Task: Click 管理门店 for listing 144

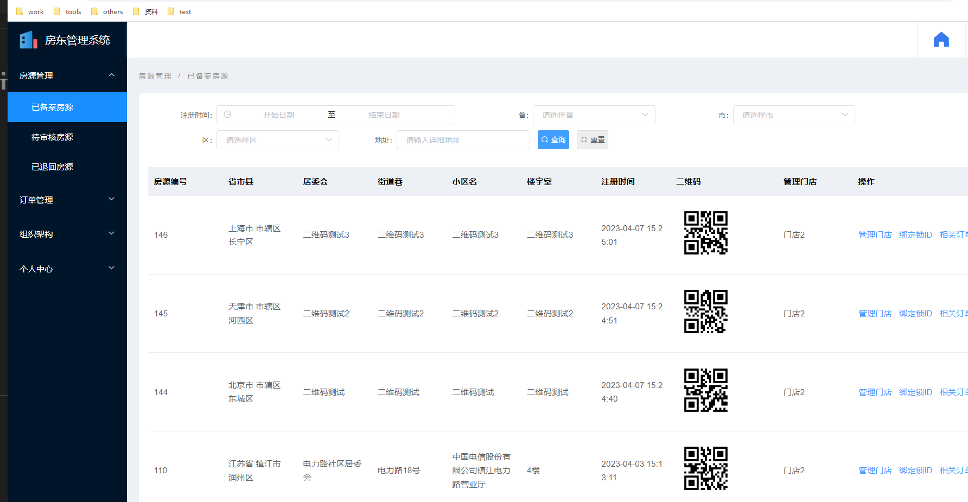Action: [x=875, y=392]
